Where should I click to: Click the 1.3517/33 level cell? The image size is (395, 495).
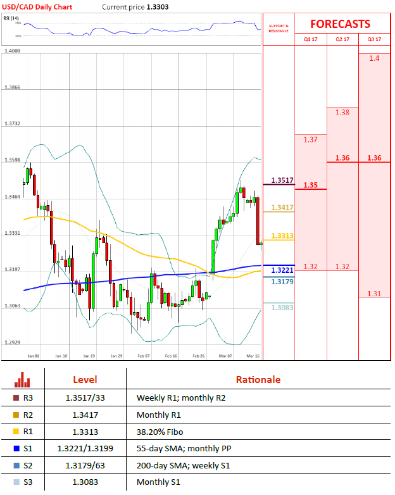pyautogui.click(x=85, y=398)
